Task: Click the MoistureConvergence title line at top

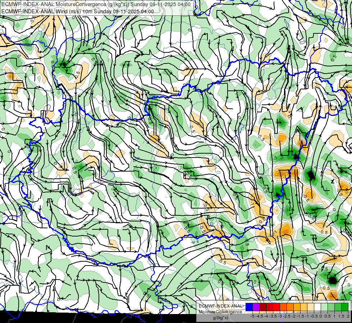Action: [x=96, y=4]
